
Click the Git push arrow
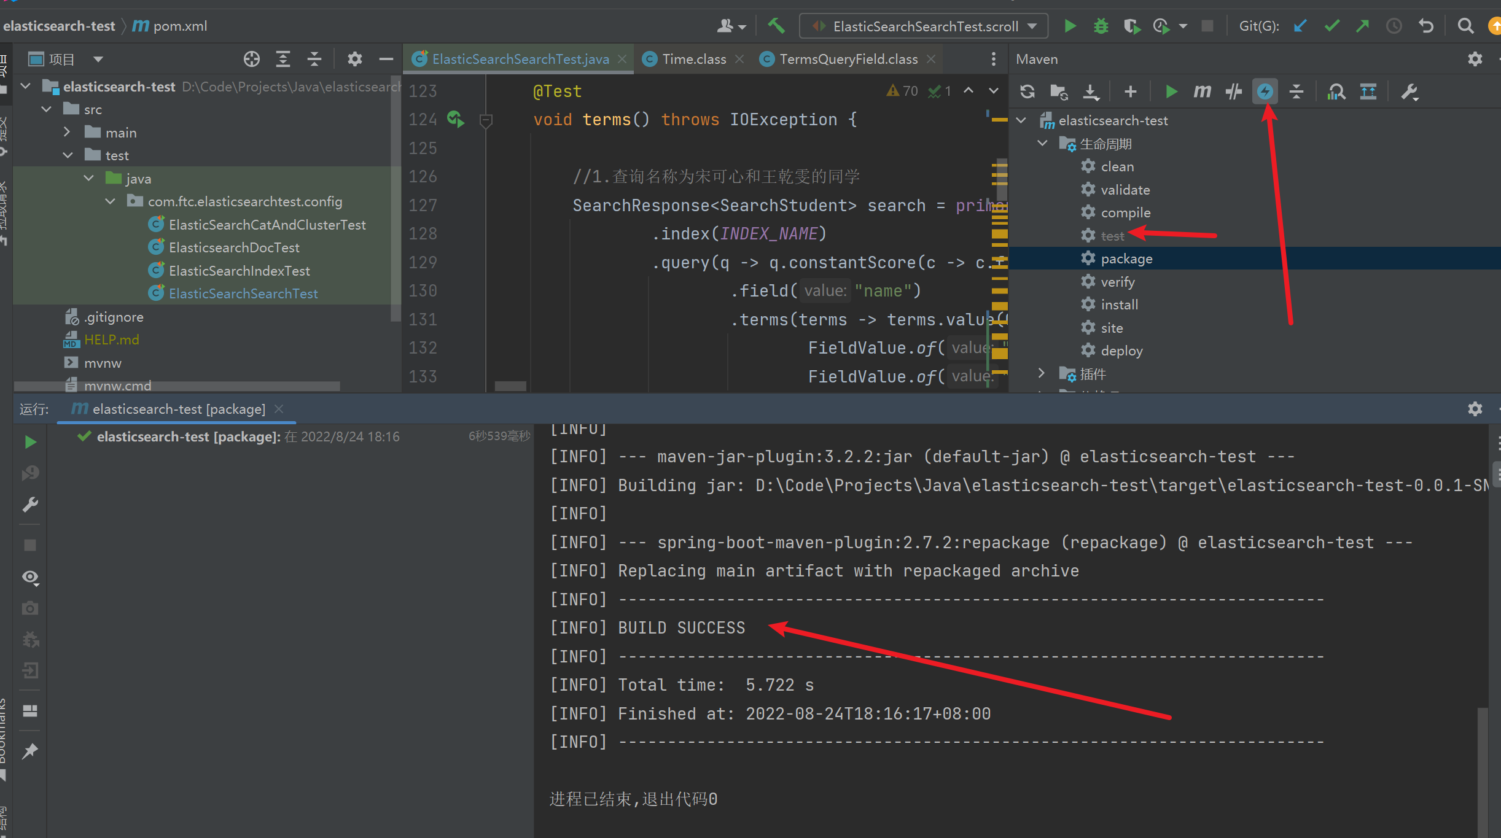1363,26
